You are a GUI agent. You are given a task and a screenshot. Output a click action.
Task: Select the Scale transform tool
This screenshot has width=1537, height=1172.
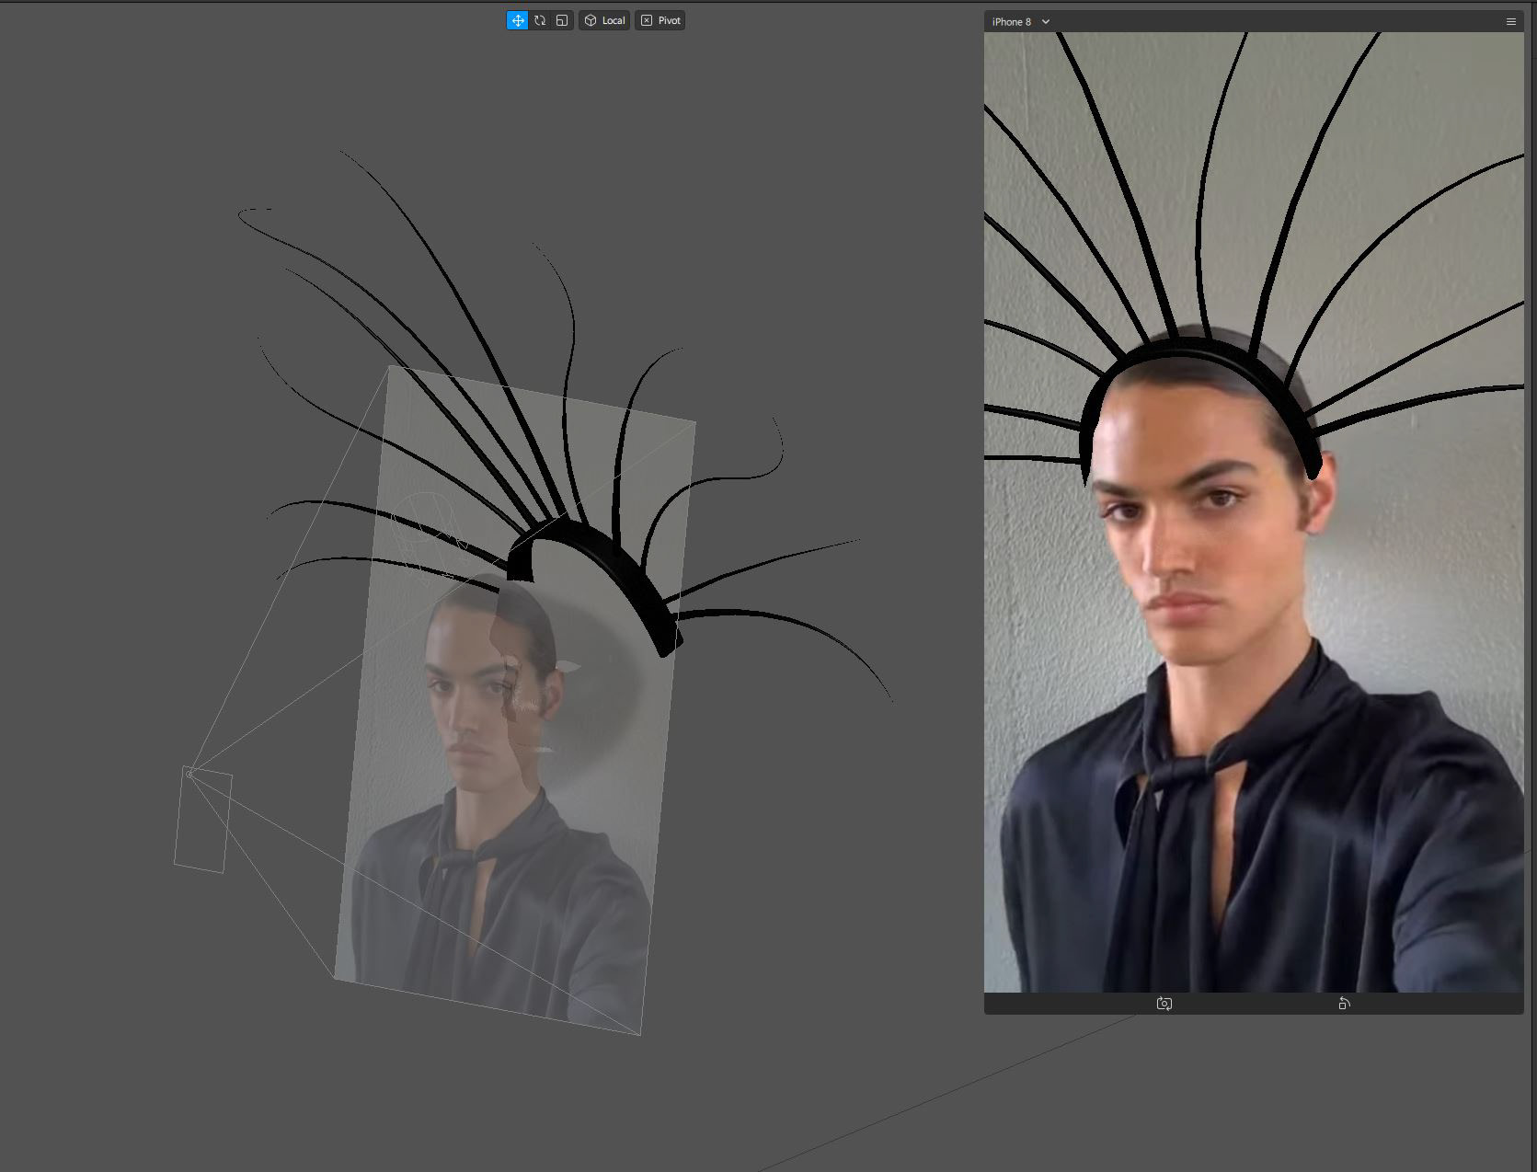pos(562,20)
